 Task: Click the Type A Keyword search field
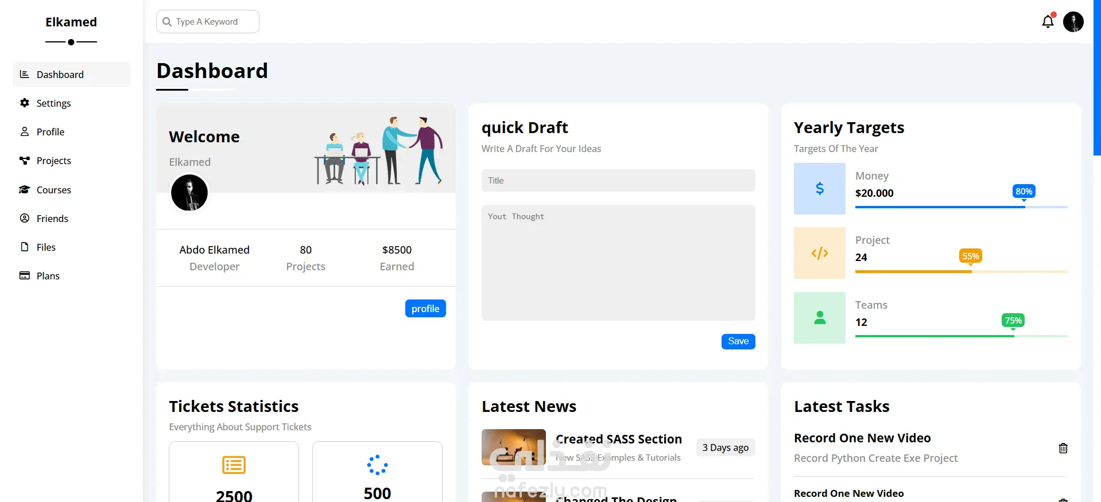pyautogui.click(x=208, y=22)
